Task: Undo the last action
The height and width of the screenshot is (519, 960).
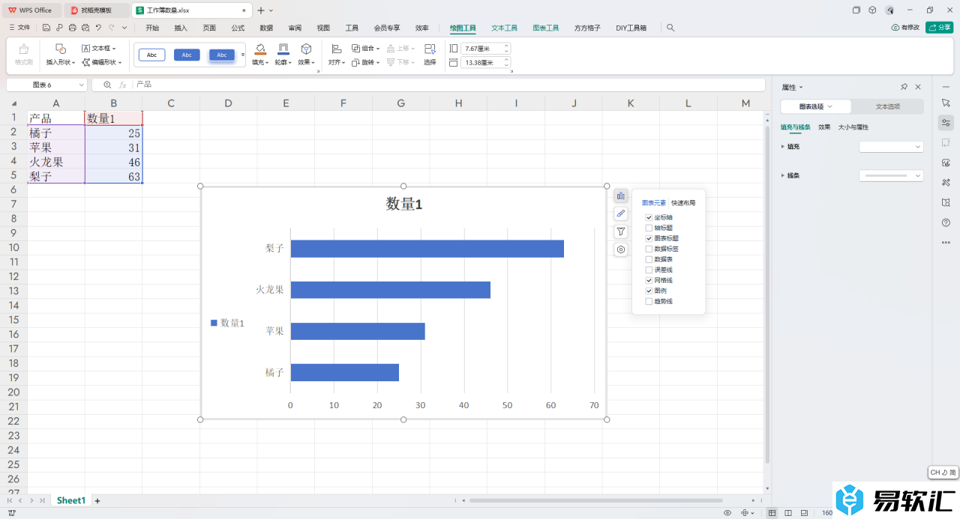Action: pos(97,28)
